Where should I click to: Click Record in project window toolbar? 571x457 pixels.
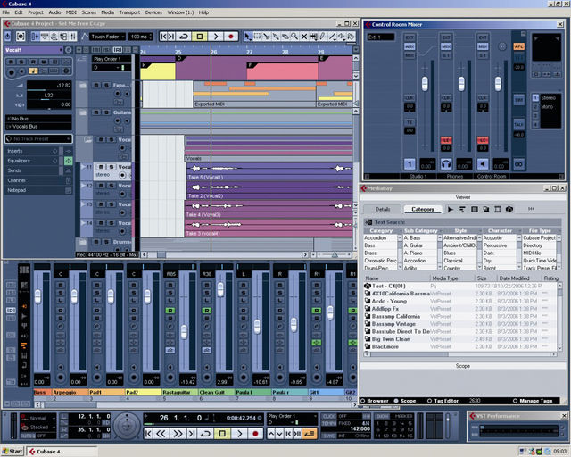231,37
